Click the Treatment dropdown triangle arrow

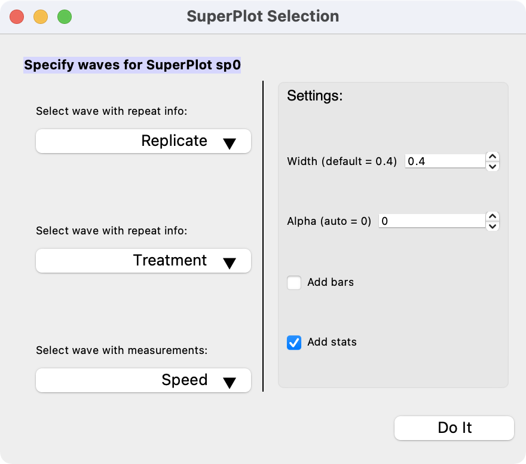(230, 263)
